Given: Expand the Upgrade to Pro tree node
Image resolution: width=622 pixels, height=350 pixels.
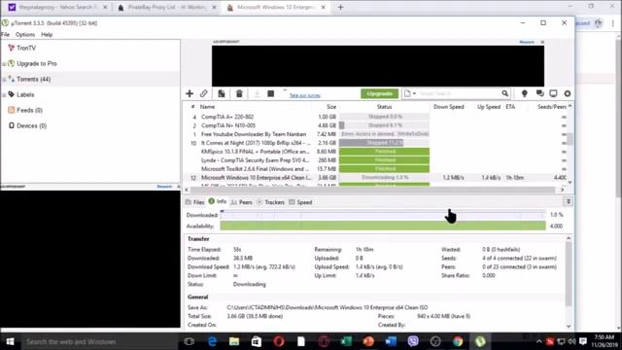Looking at the screenshot, I should click(4, 64).
